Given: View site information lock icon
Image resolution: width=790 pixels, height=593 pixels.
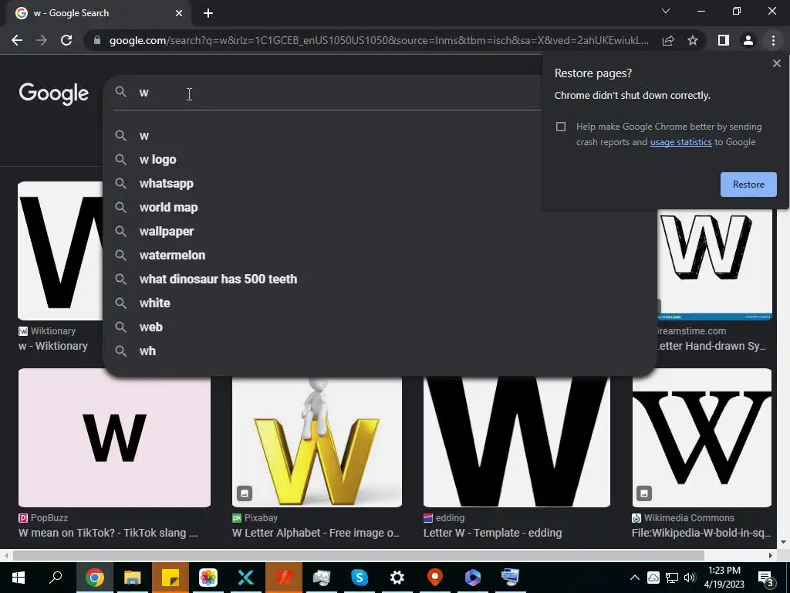Looking at the screenshot, I should (x=96, y=40).
